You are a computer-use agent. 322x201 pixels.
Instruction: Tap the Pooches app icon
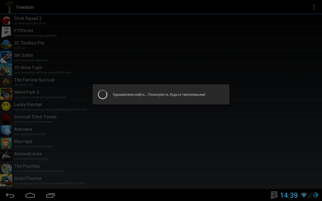(6, 168)
